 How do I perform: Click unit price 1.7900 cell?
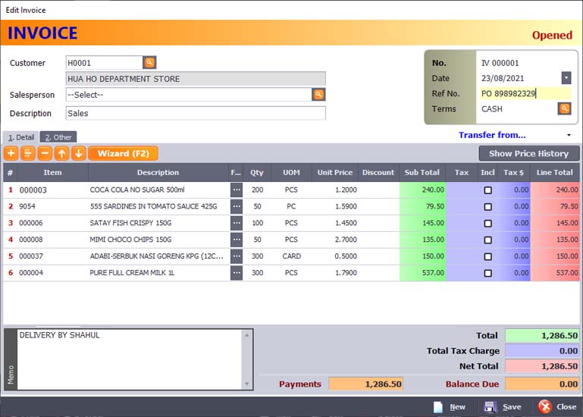tap(335, 273)
